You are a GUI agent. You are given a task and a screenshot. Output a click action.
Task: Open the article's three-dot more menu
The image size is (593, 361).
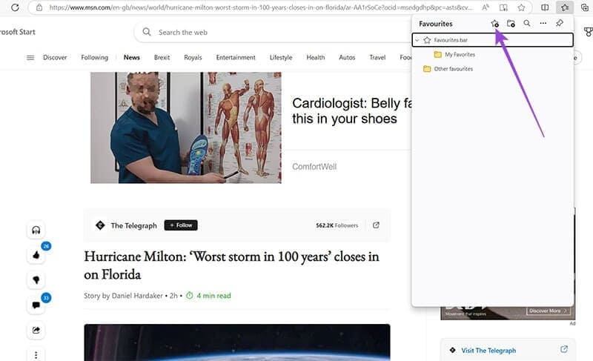pyautogui.click(x=36, y=354)
